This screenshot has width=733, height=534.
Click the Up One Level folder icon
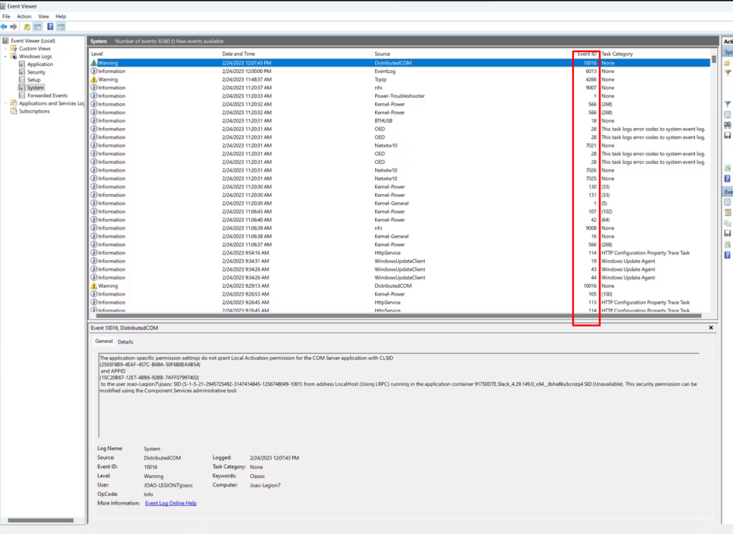click(x=27, y=26)
